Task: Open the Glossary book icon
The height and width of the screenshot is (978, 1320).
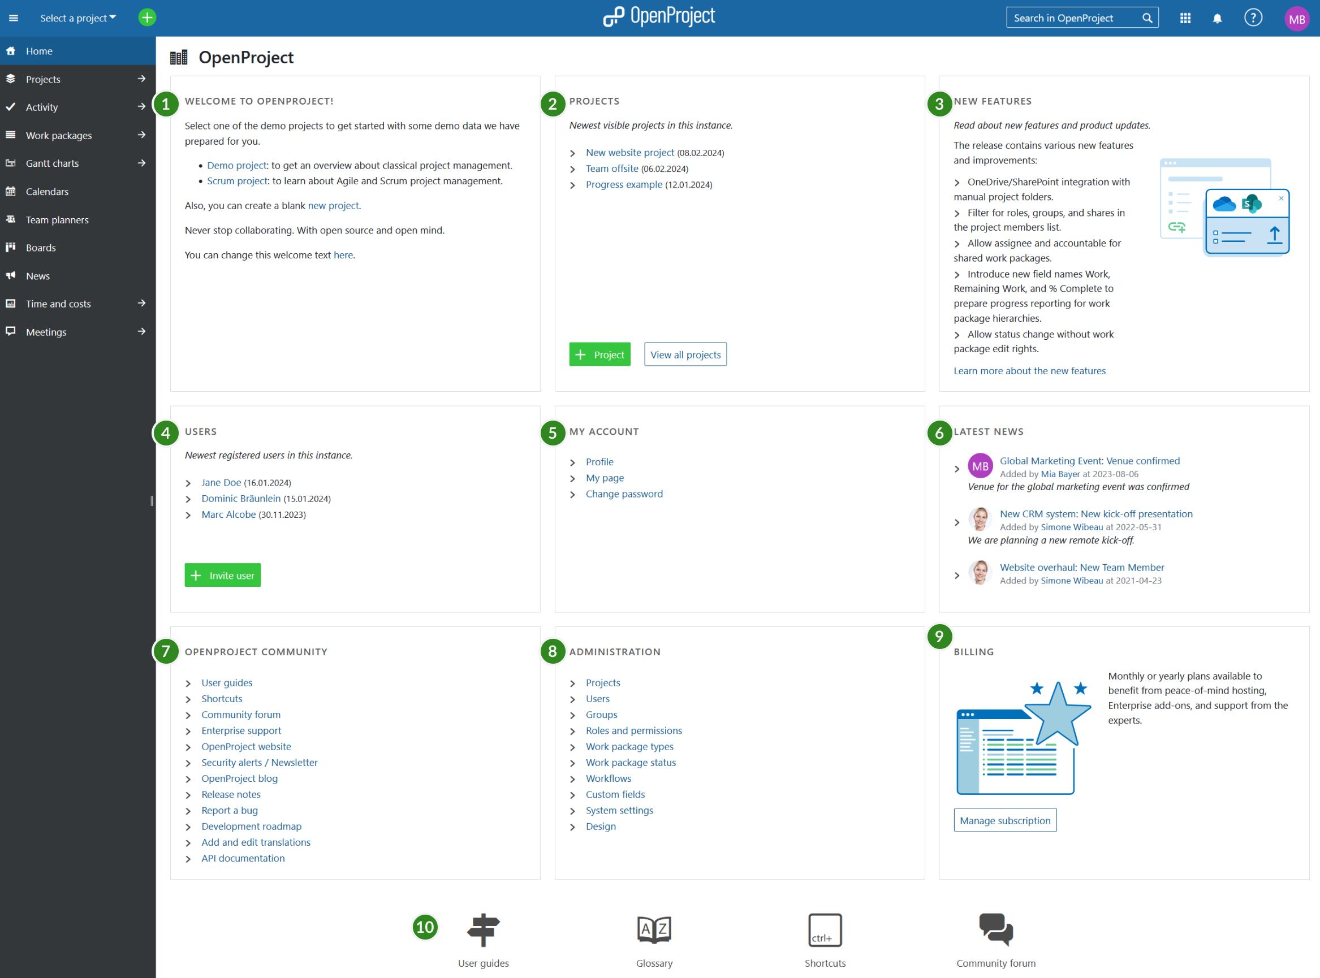Action: click(654, 929)
